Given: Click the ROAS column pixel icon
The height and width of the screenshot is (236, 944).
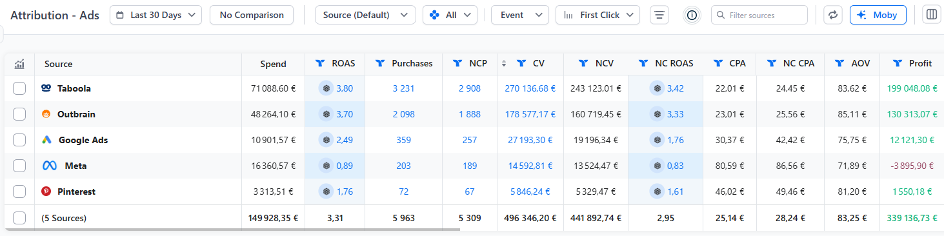Looking at the screenshot, I should click(319, 63).
